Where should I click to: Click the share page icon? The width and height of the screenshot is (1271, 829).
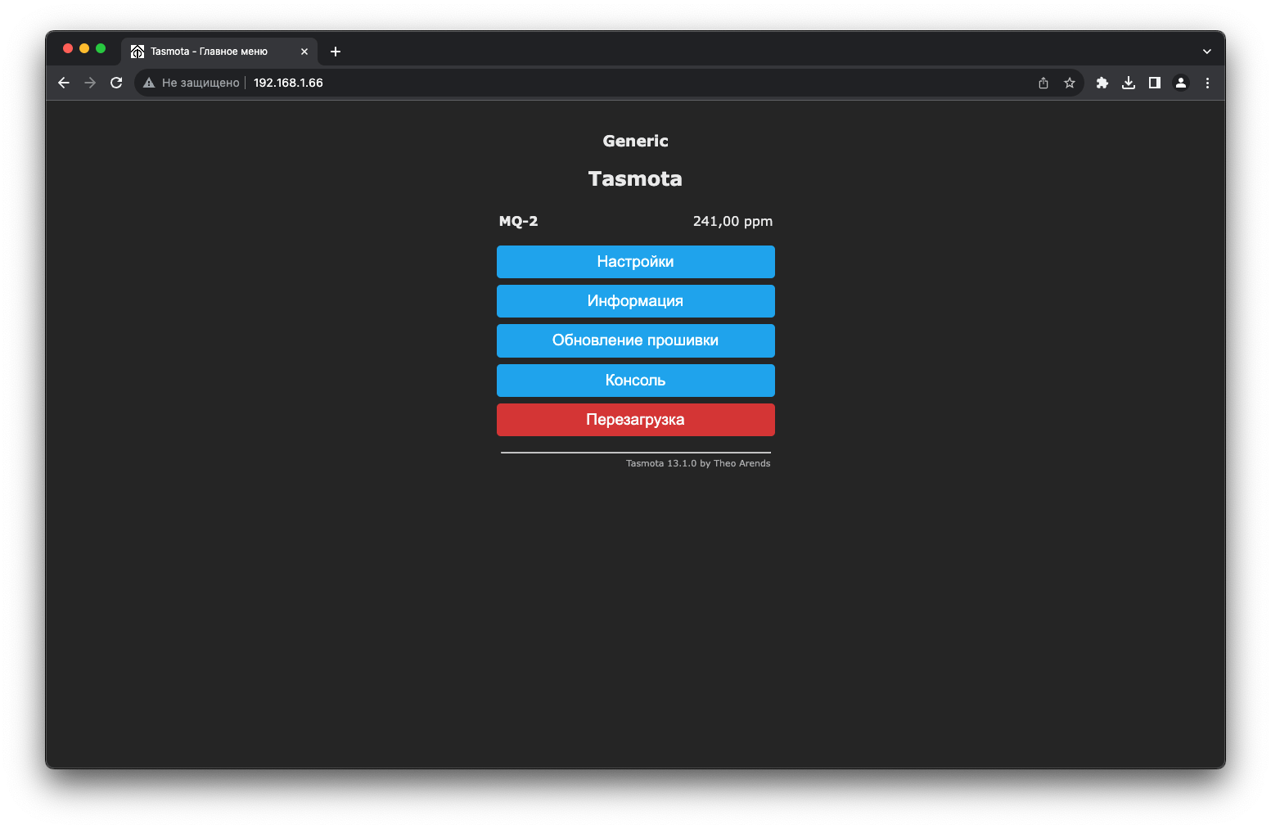click(x=1043, y=83)
